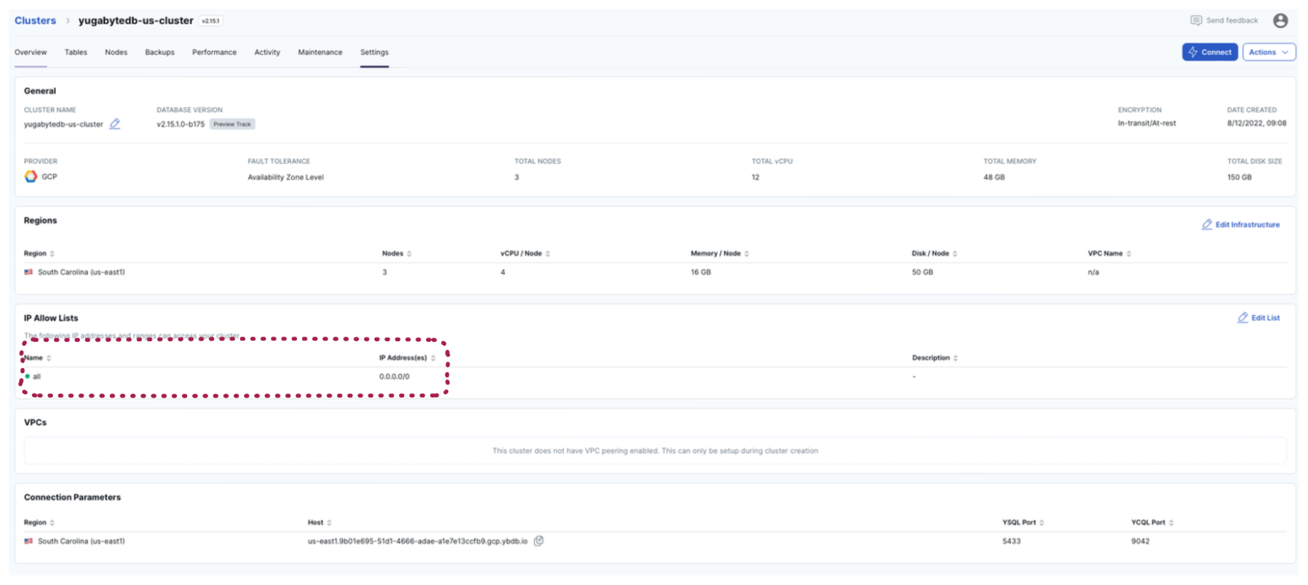Click the VPC peering not enabled message
Screen dimensions: 1308x585
[x=655, y=451]
